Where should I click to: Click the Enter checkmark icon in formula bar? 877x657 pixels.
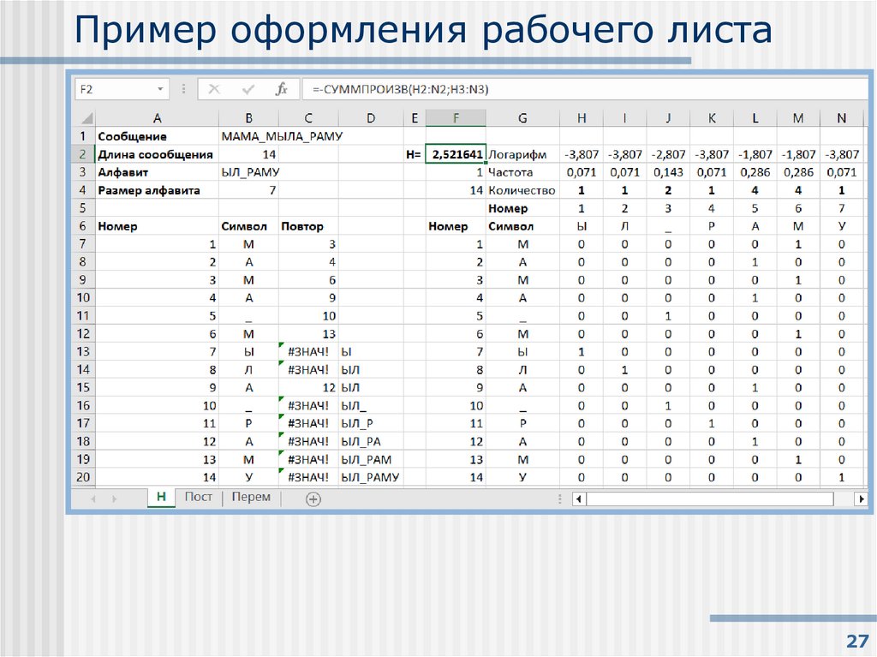pos(248,88)
